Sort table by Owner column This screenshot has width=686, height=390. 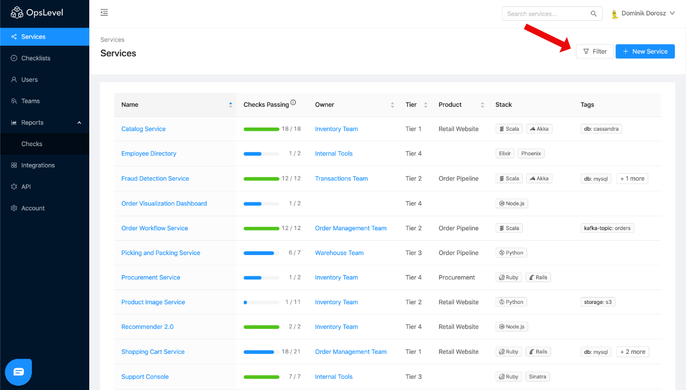(x=392, y=105)
